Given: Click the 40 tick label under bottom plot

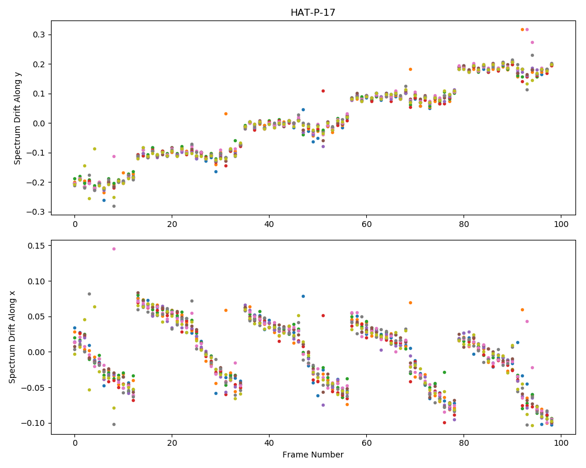Looking at the screenshot, I should [269, 443].
